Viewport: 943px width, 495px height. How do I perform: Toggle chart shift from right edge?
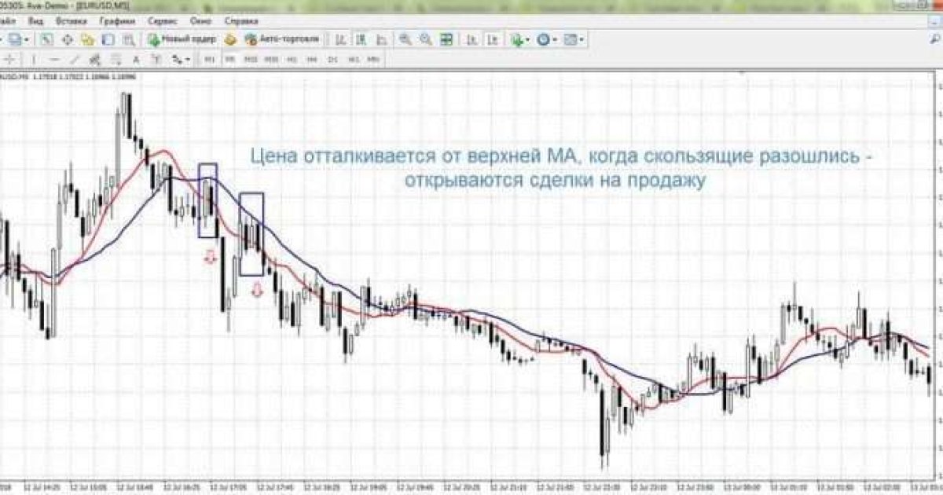pos(494,39)
